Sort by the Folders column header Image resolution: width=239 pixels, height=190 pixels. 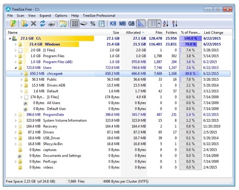[171, 33]
